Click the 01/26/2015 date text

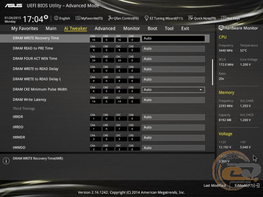pos(13,18)
